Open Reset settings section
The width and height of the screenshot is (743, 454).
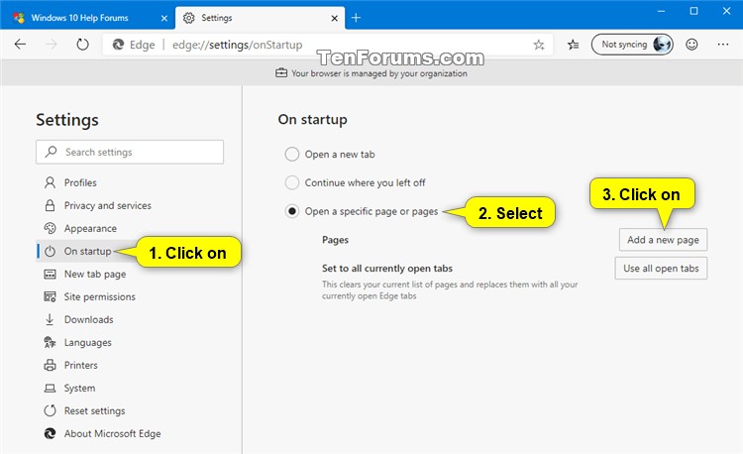[x=94, y=410]
